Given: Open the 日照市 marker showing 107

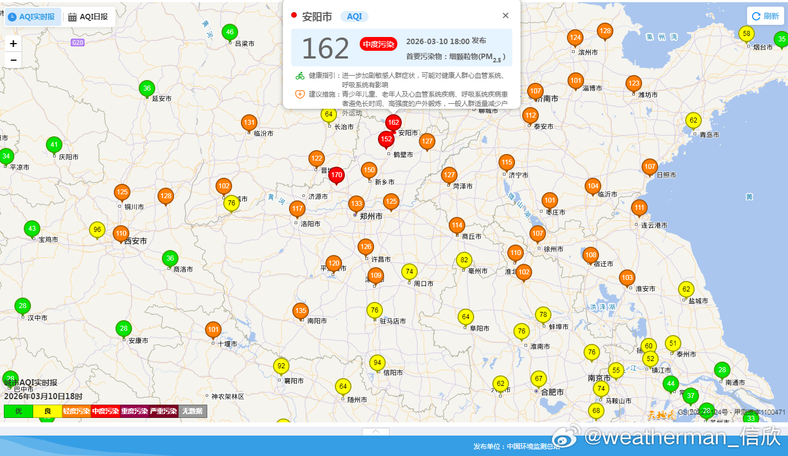Looking at the screenshot, I should pos(650,168).
